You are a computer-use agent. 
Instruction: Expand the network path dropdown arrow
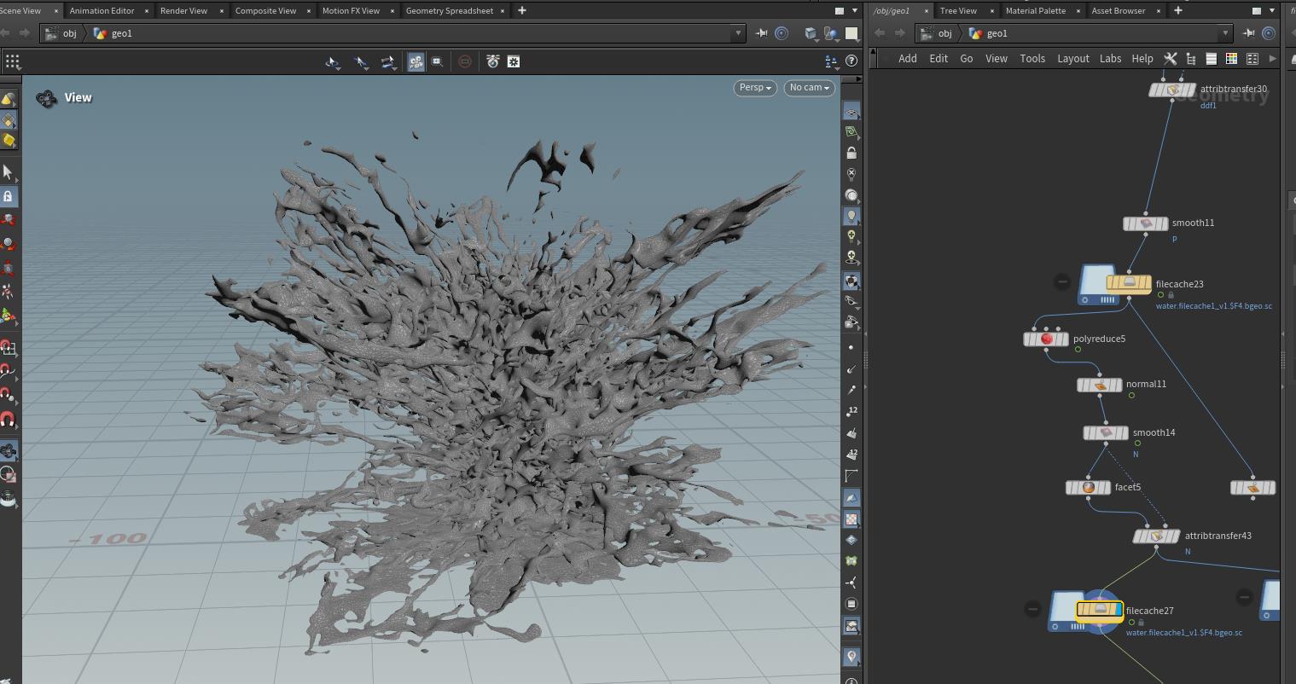(1225, 33)
